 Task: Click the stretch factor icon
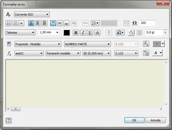[x=135, y=23]
